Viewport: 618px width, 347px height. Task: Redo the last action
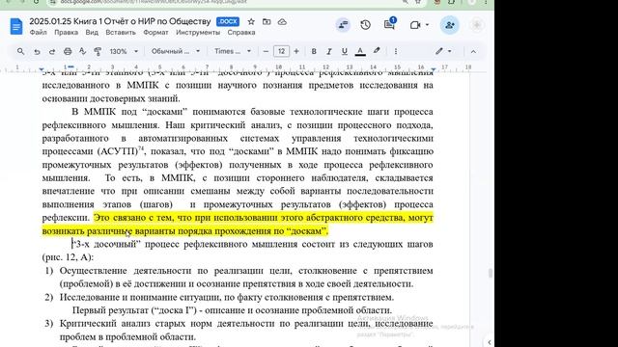[x=52, y=51]
